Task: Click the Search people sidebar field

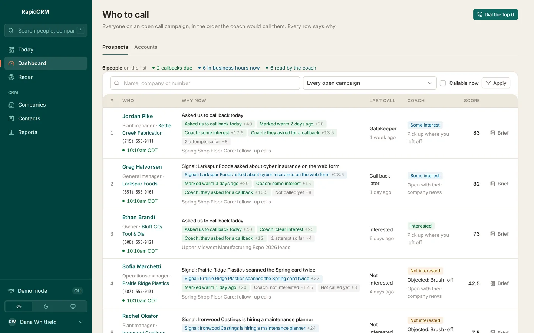Action: pyautogui.click(x=46, y=30)
